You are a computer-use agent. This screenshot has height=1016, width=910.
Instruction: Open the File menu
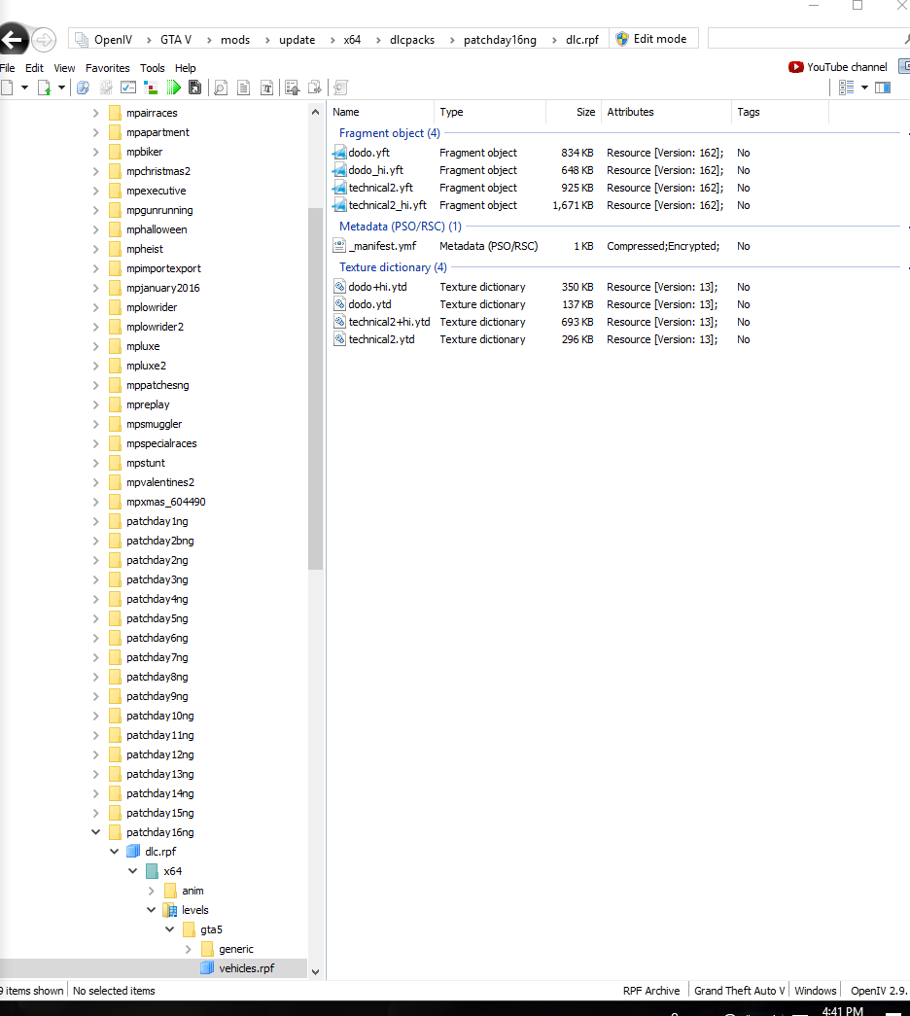coord(7,68)
